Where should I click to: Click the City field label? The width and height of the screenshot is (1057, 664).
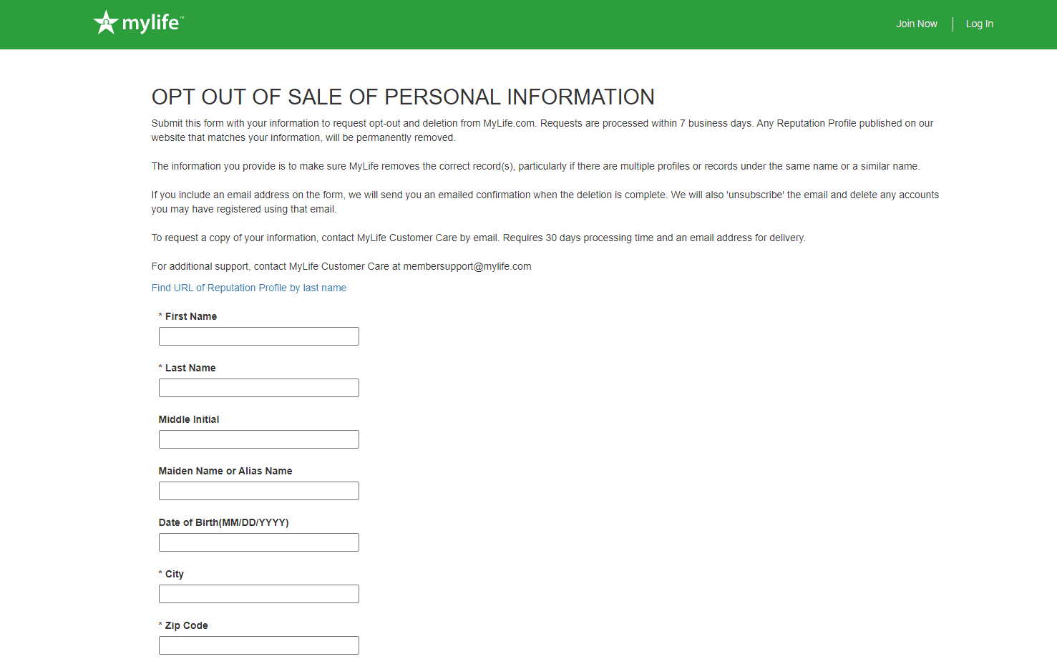[x=175, y=574]
